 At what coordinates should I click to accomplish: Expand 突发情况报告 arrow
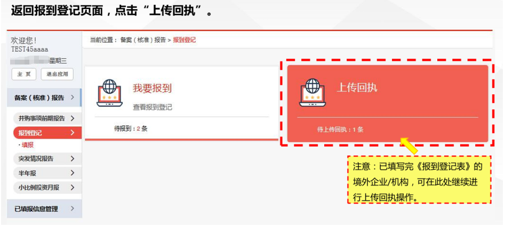72,158
